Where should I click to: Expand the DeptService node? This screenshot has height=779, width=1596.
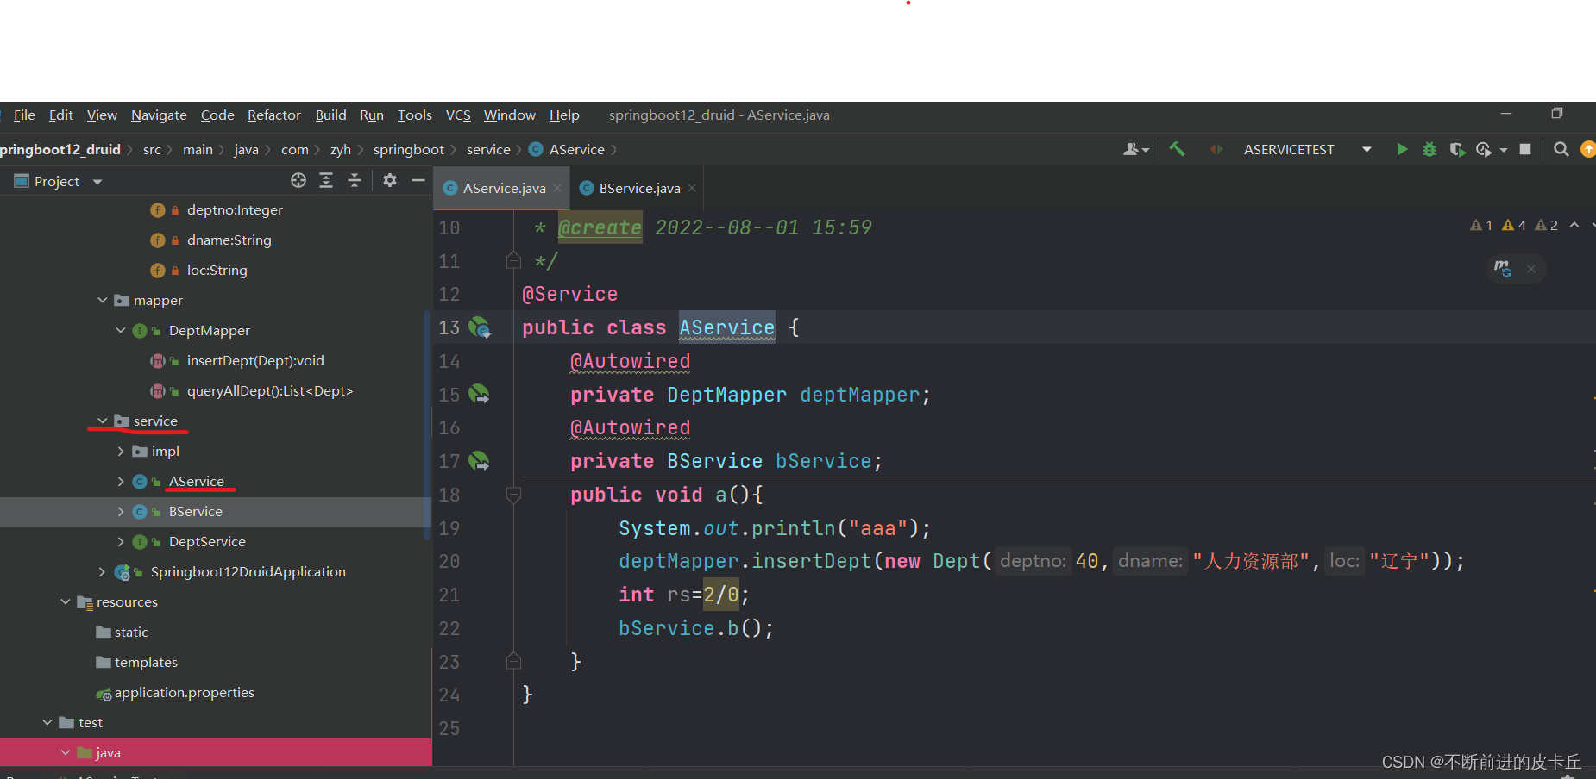121,541
